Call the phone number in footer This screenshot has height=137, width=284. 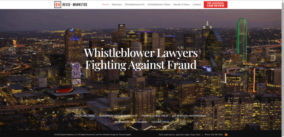click(x=217, y=135)
